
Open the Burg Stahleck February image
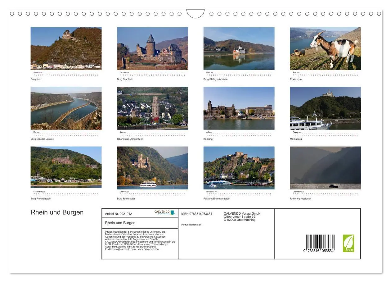point(153,48)
